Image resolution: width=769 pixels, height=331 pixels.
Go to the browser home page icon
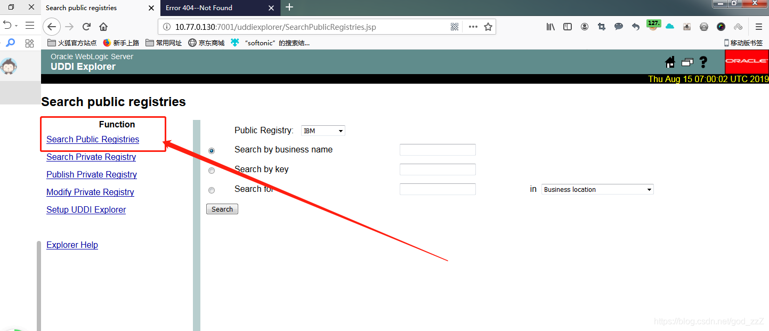[103, 27]
